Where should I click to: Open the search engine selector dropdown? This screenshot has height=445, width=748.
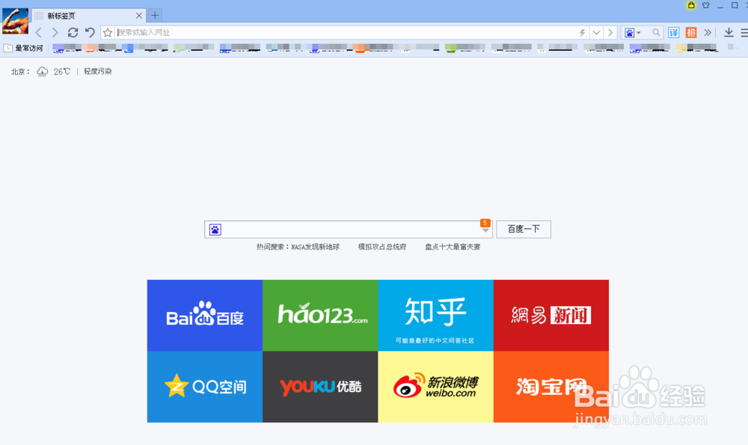tap(637, 33)
